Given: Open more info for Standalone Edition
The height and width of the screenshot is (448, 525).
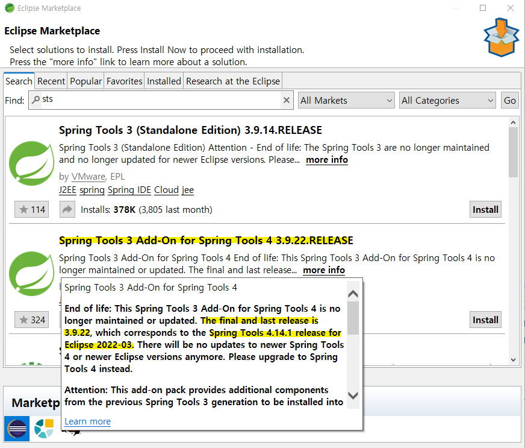Looking at the screenshot, I should (327, 160).
